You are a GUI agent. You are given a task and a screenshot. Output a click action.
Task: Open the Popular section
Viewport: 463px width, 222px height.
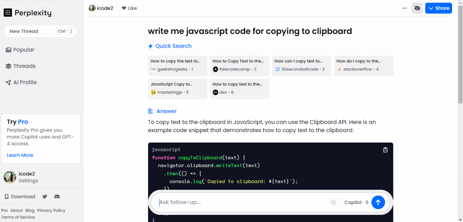tap(20, 50)
